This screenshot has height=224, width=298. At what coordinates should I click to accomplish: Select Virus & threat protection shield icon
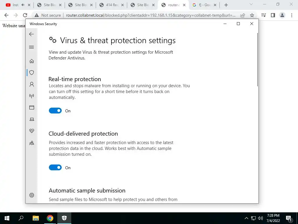(x=31, y=73)
